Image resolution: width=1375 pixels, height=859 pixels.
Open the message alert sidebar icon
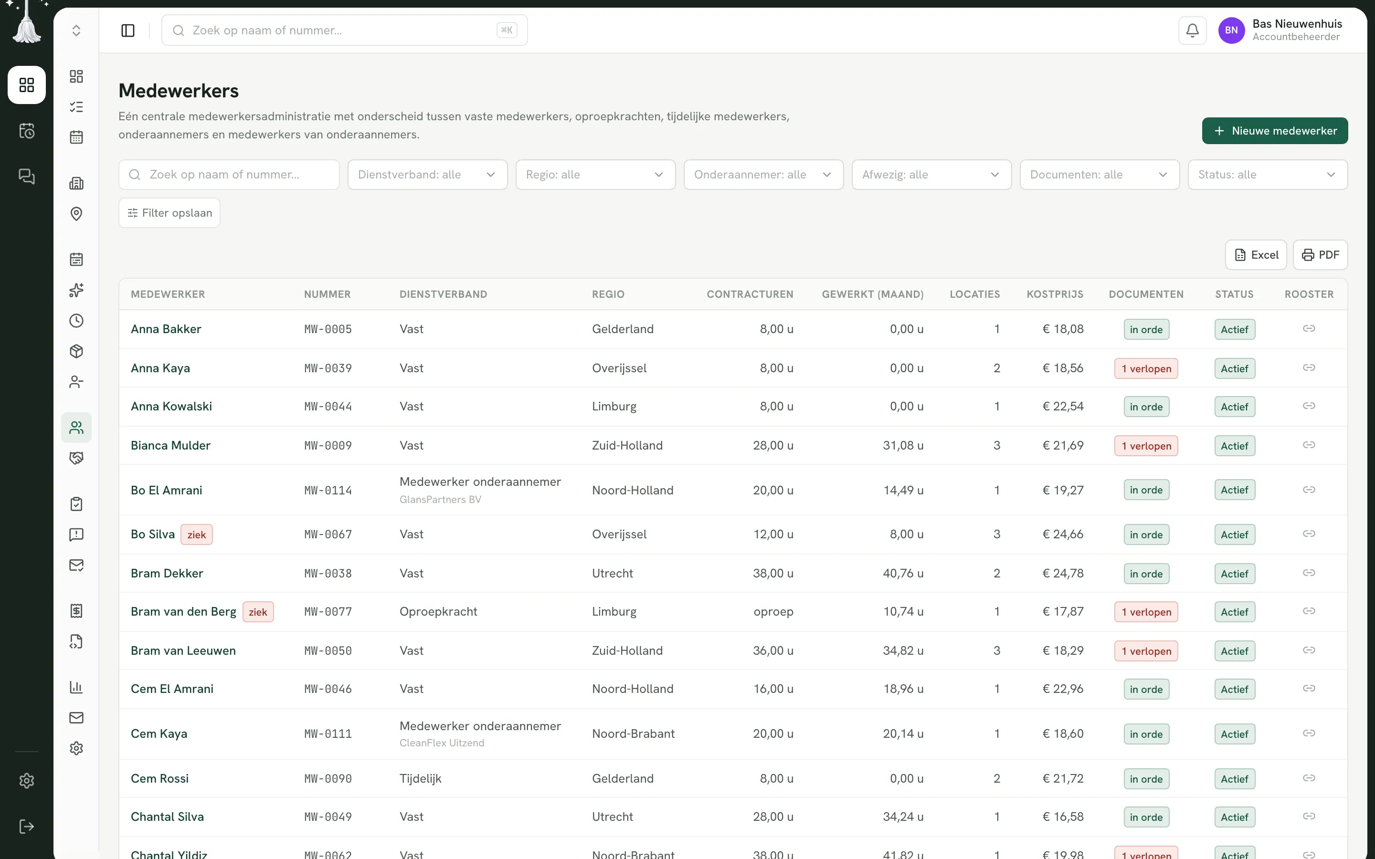tap(76, 534)
